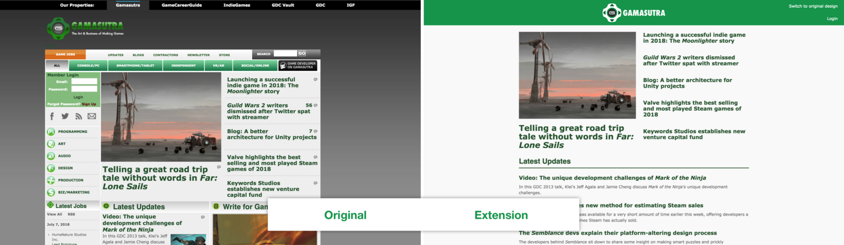This screenshot has width=844, height=245.
Task: Select the VR/AR platform tab
Action: click(x=218, y=65)
